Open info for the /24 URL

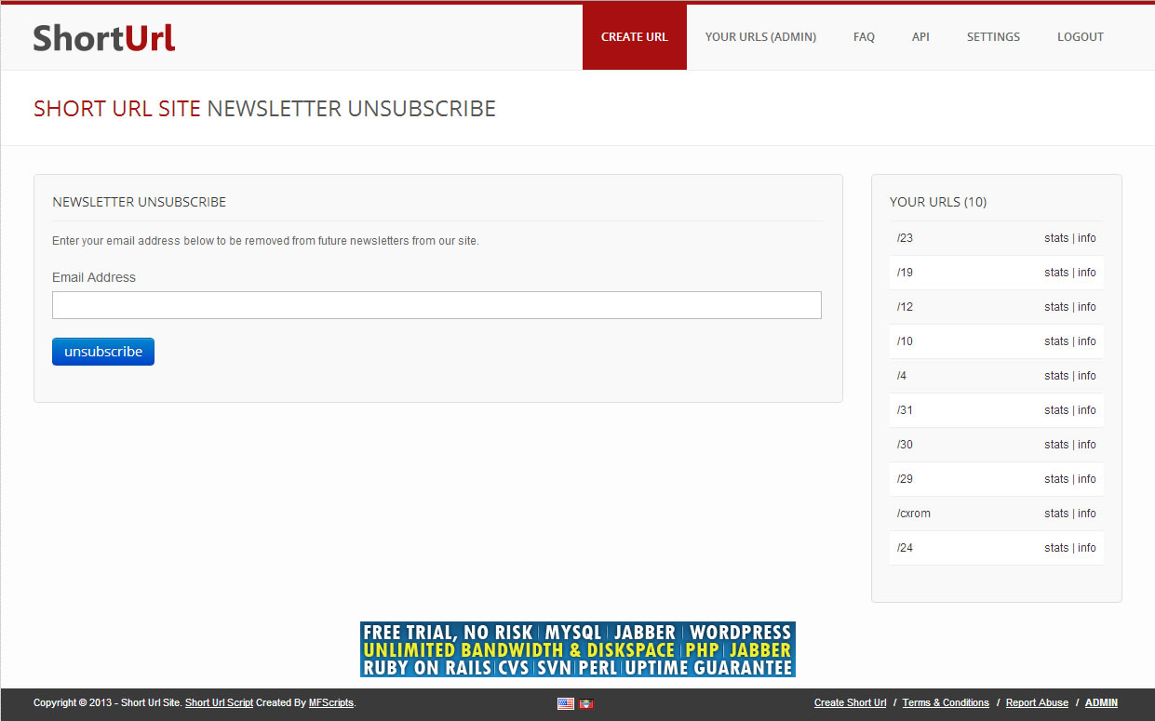pos(1087,548)
